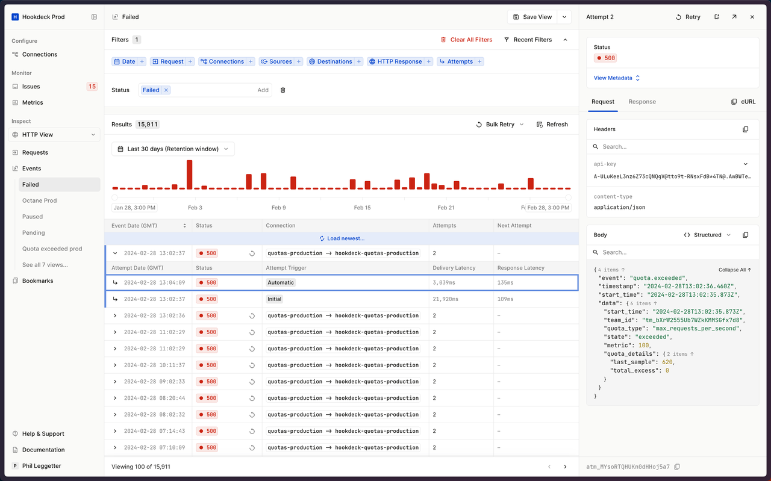
Task: Click the right handle of the date range slider
Action: [567, 197]
